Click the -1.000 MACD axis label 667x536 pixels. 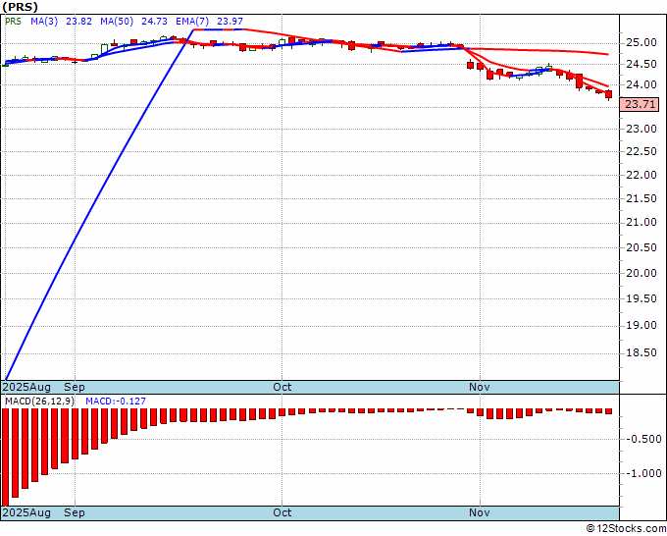pyautogui.click(x=643, y=473)
